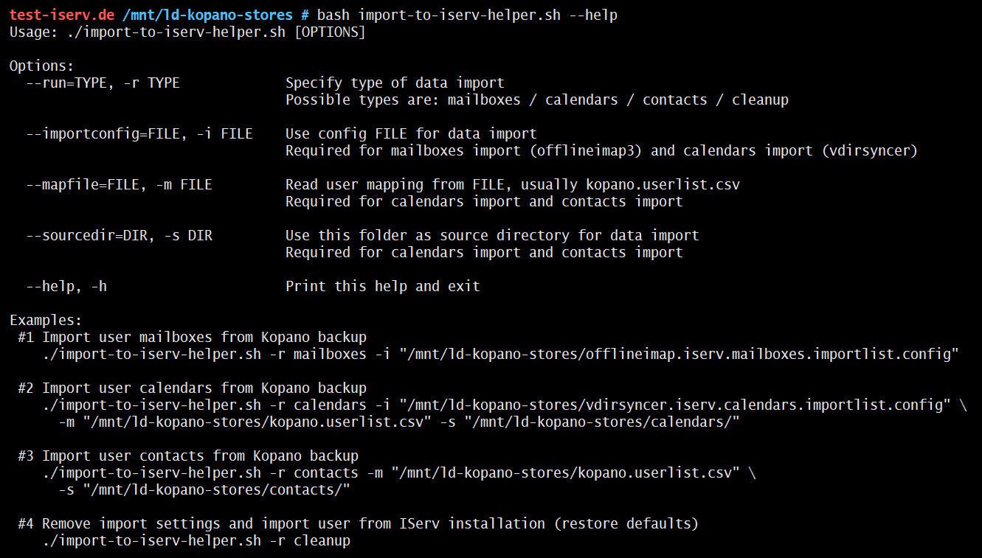Click the "Options:" heading
Image resolution: width=982 pixels, height=558 pixels.
coord(41,66)
